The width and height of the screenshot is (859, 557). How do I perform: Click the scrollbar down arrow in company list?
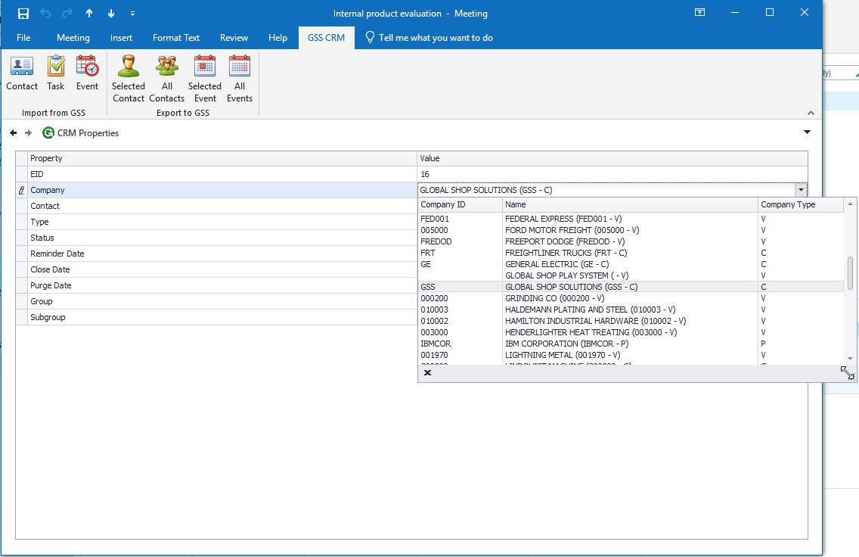click(850, 359)
